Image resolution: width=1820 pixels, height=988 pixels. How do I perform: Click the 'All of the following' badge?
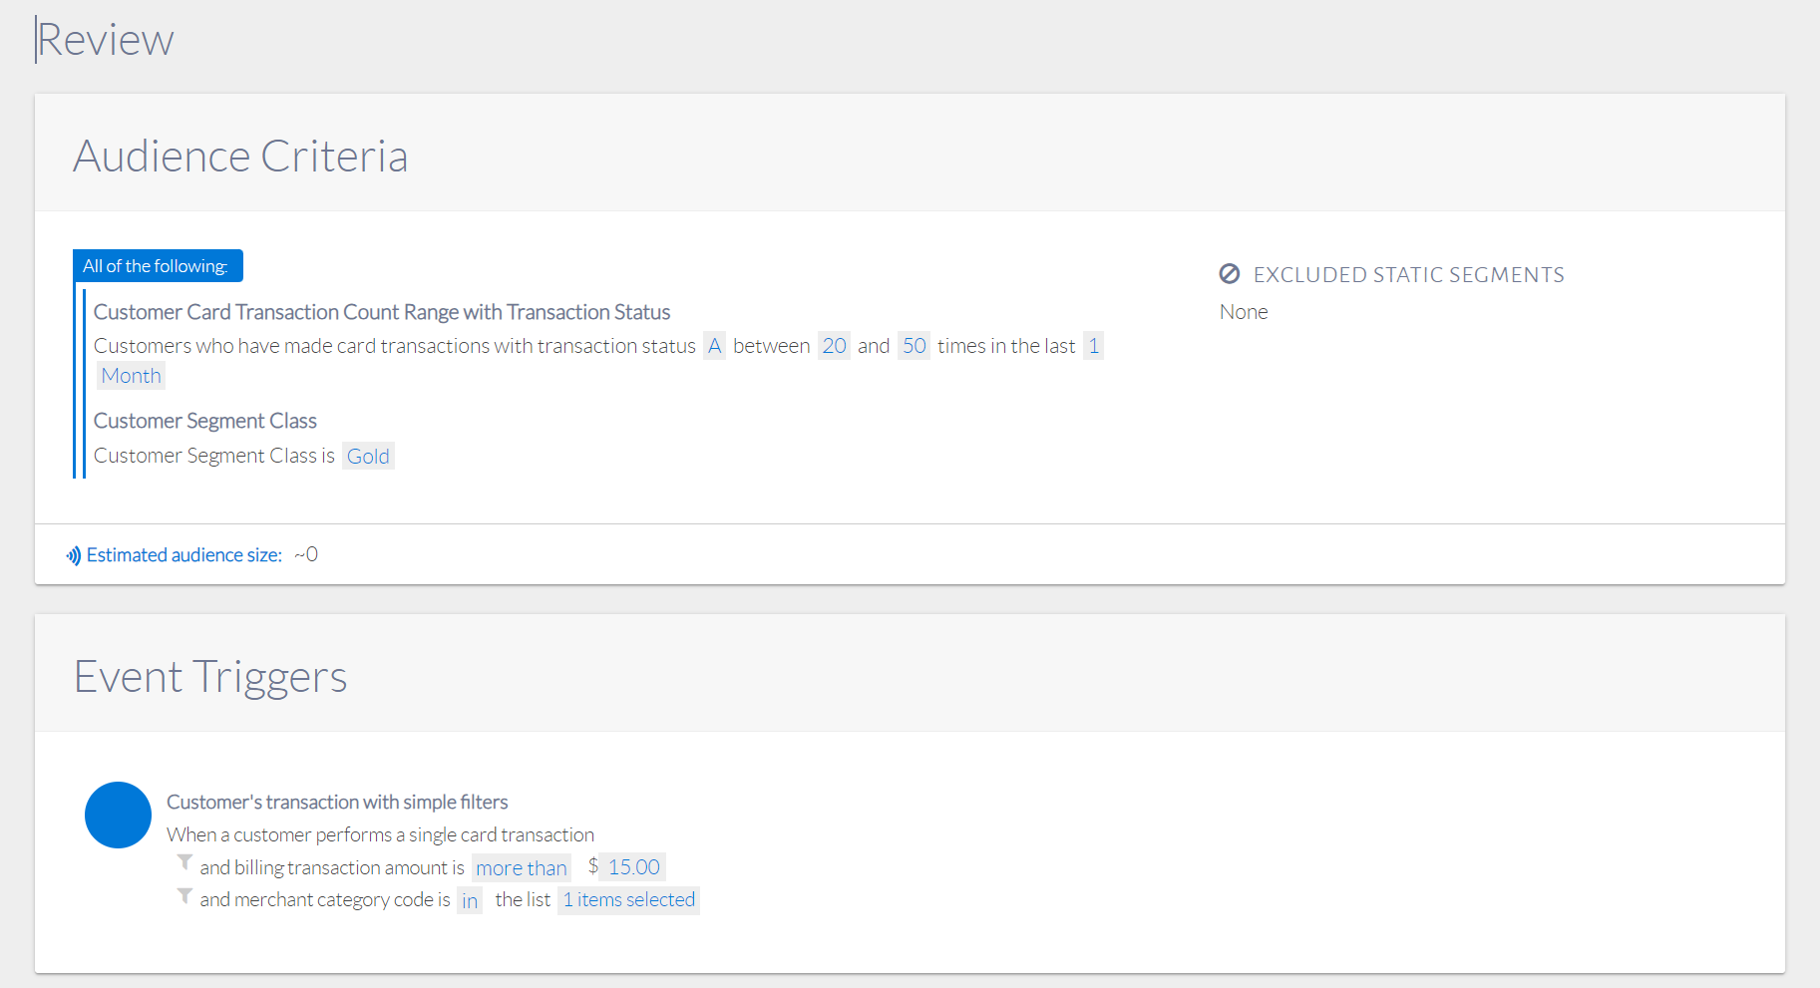pyautogui.click(x=157, y=266)
